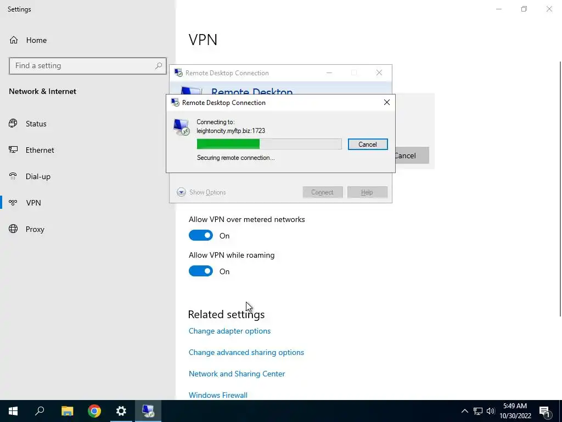This screenshot has height=422, width=562.
Task: Open Windows Firewall link
Action: click(218, 395)
